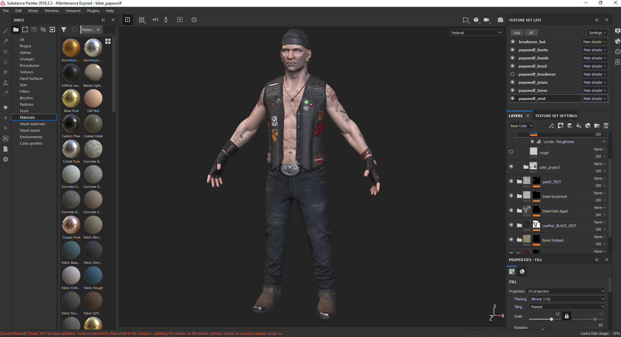Click the camera screenshot icon
Image resolution: width=621 pixels, height=337 pixels.
[500, 20]
